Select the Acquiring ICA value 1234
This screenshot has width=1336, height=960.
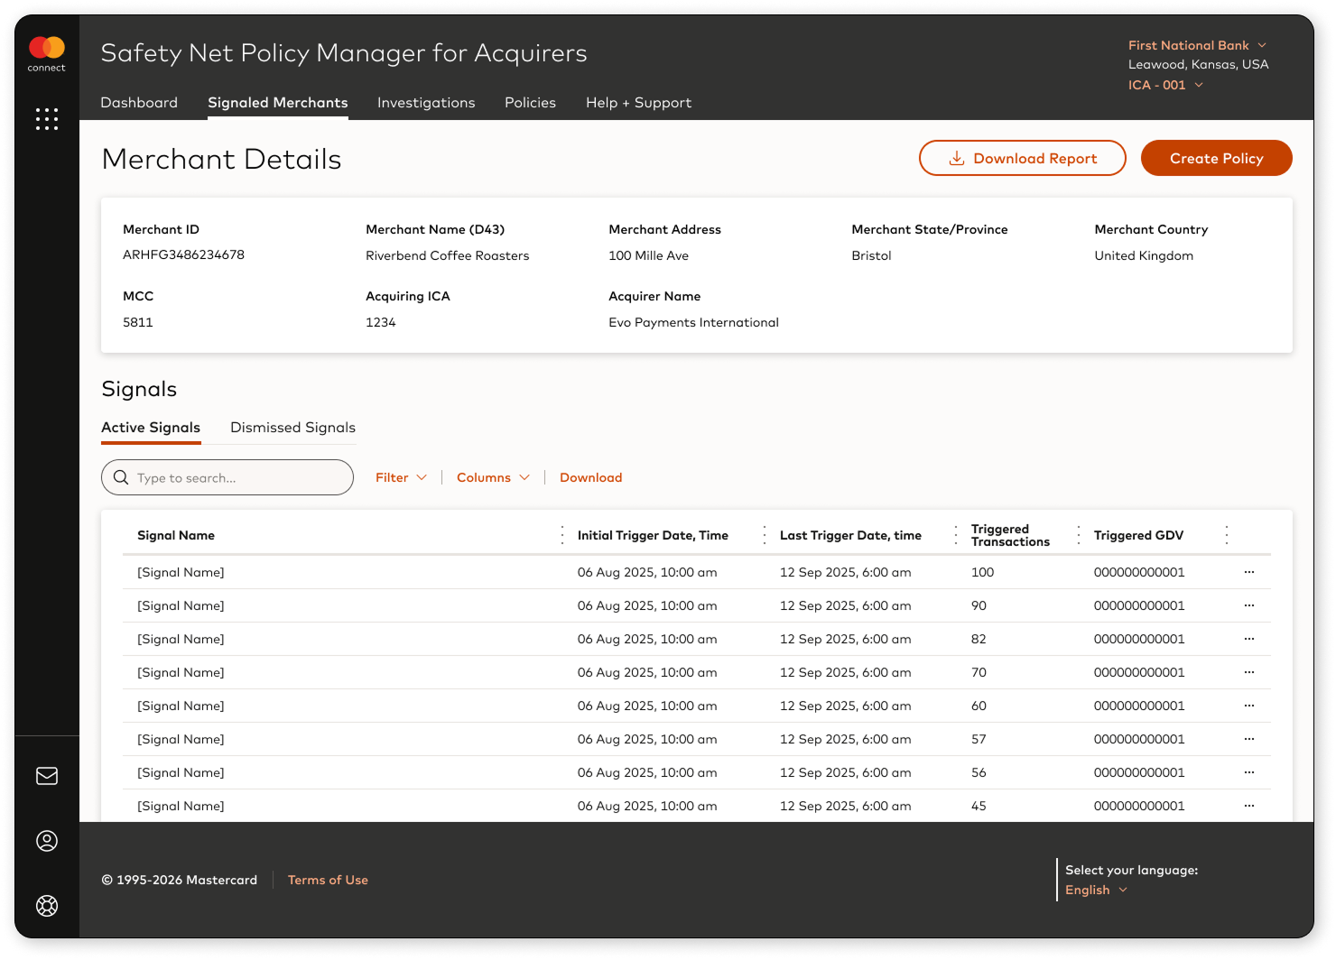(x=381, y=322)
